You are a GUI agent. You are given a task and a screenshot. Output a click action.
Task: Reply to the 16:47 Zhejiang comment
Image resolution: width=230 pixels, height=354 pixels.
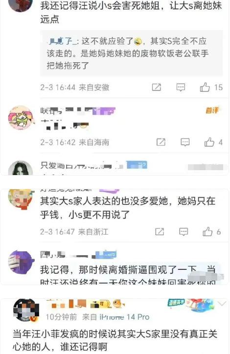[184, 232]
